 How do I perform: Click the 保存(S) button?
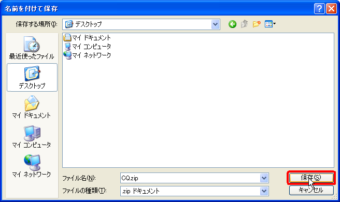pyautogui.click(x=311, y=178)
